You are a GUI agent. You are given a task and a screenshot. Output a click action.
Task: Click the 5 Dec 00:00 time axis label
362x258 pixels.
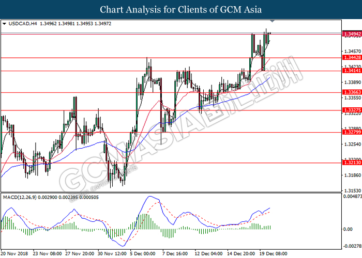point(142,254)
